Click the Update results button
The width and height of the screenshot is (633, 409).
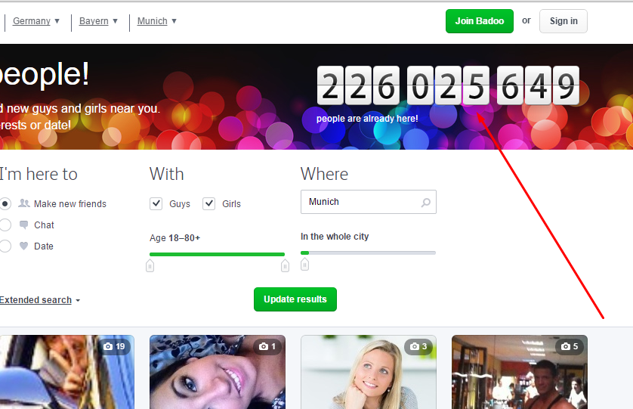tap(295, 299)
